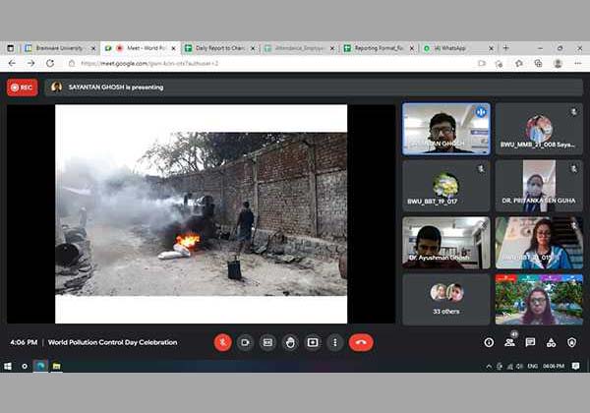The width and height of the screenshot is (590, 413).
Task: Expand the '33 others' participants tile
Action: (x=445, y=299)
